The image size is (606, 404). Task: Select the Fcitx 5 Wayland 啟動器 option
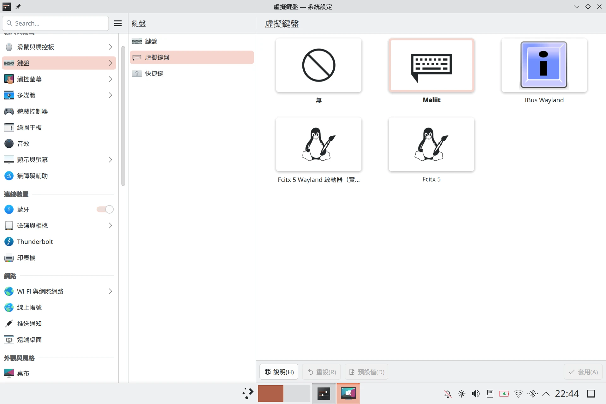click(318, 145)
